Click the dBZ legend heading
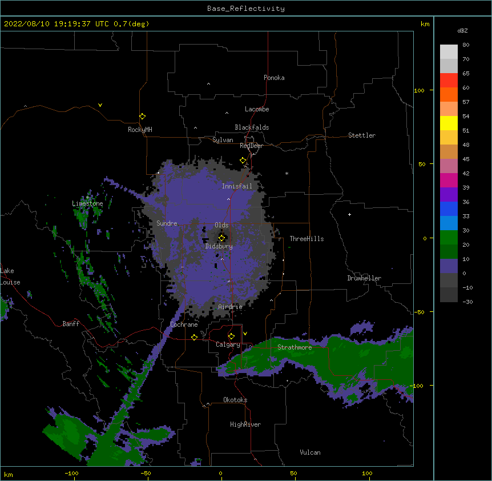The width and height of the screenshot is (492, 481). click(462, 30)
